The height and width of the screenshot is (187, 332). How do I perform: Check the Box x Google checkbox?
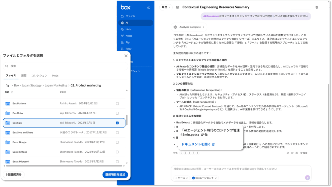tap(117, 142)
